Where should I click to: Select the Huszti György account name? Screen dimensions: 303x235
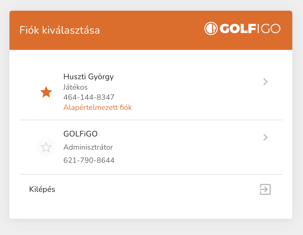(88, 76)
